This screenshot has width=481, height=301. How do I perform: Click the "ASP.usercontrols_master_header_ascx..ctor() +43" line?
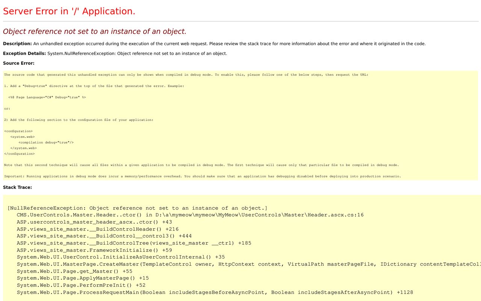tap(94, 222)
